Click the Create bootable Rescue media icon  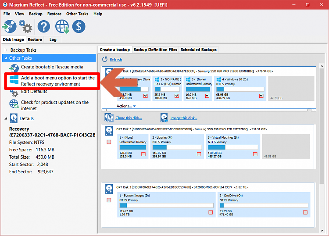[14, 68]
